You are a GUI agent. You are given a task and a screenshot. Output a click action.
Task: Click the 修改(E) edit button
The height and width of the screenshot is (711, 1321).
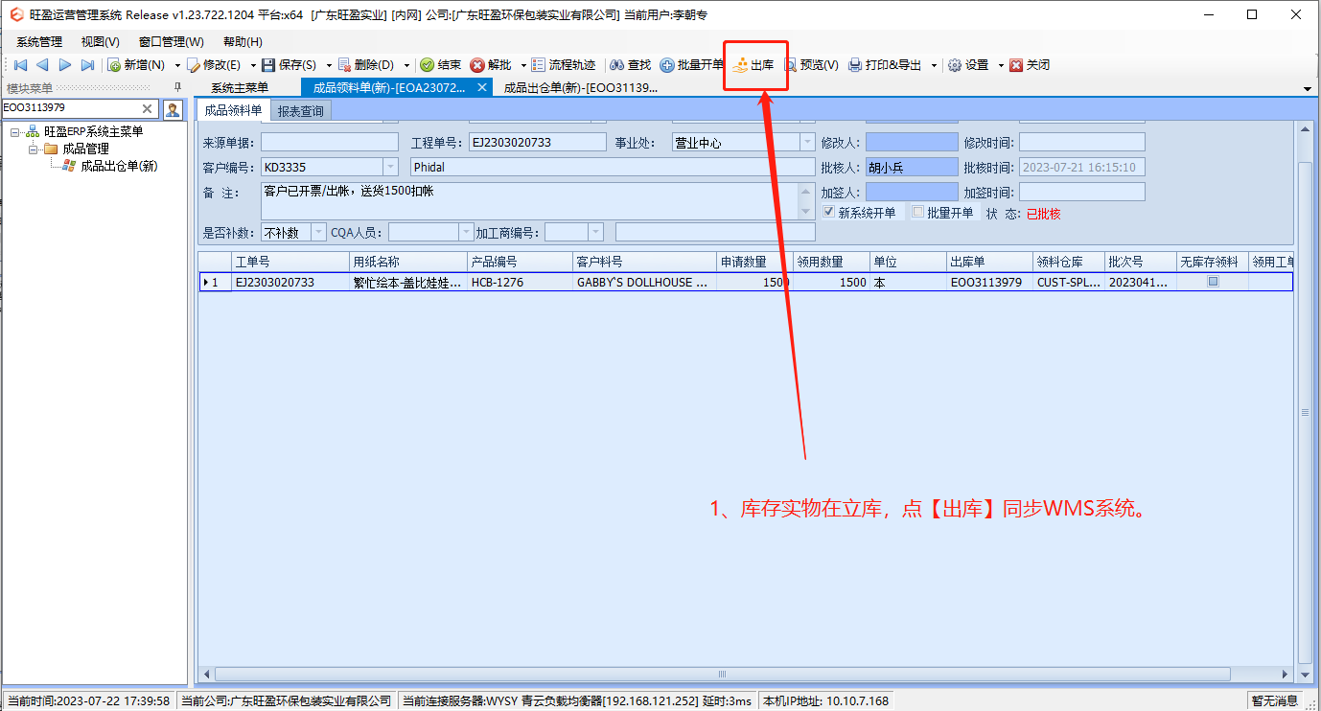click(x=214, y=65)
